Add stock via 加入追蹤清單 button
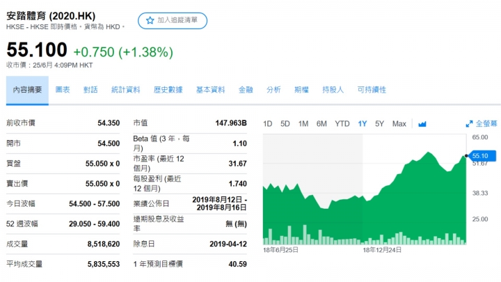 [173, 20]
